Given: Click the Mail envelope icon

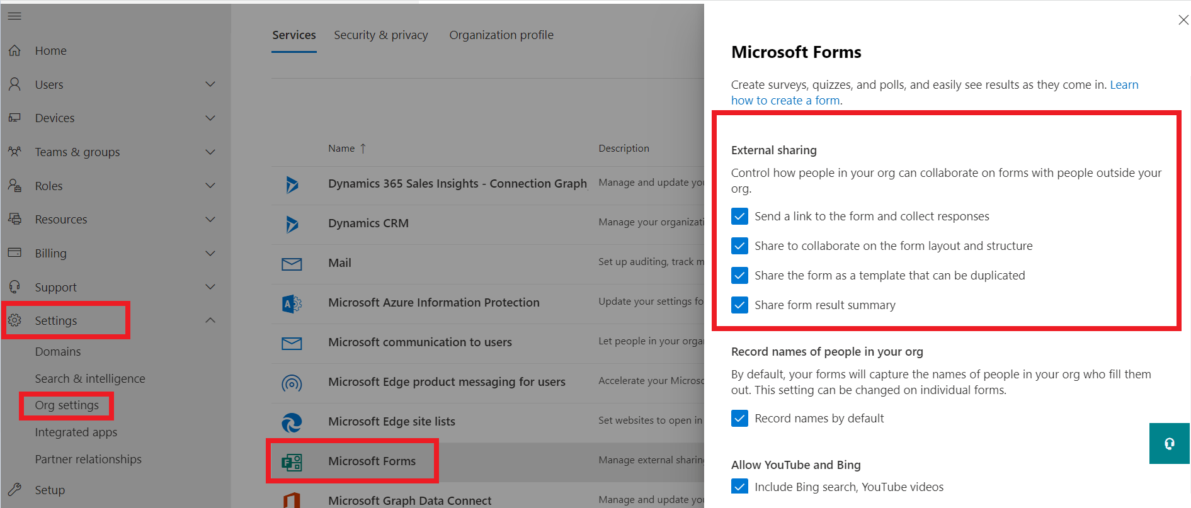Looking at the screenshot, I should [x=292, y=263].
